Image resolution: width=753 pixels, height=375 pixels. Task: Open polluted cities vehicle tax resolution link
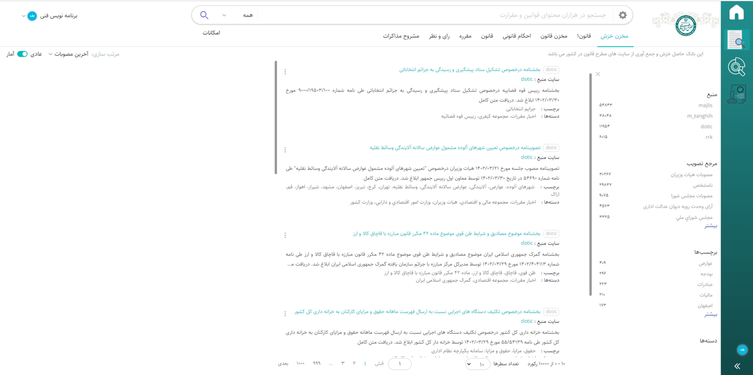455,148
